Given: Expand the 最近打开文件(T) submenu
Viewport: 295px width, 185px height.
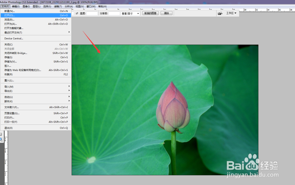Looking at the screenshot, I should (x=36, y=33).
